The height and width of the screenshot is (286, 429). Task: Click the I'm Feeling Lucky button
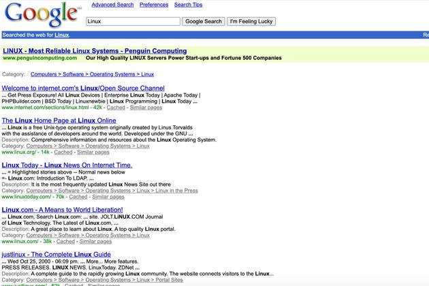pyautogui.click(x=251, y=21)
